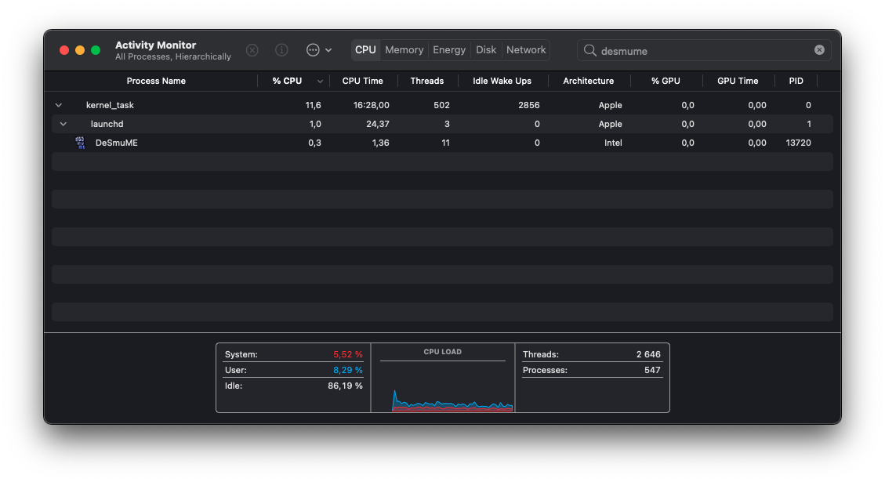Select the launchd process name
Viewport: 885px width, 482px height.
coord(107,124)
